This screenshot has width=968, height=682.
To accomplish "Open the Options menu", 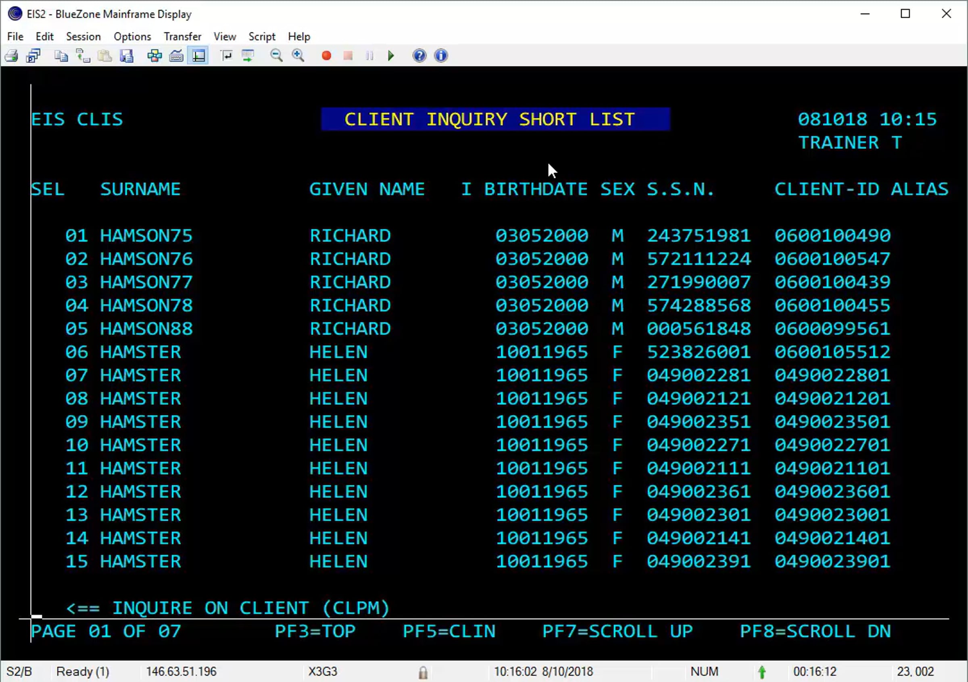I will click(x=132, y=37).
